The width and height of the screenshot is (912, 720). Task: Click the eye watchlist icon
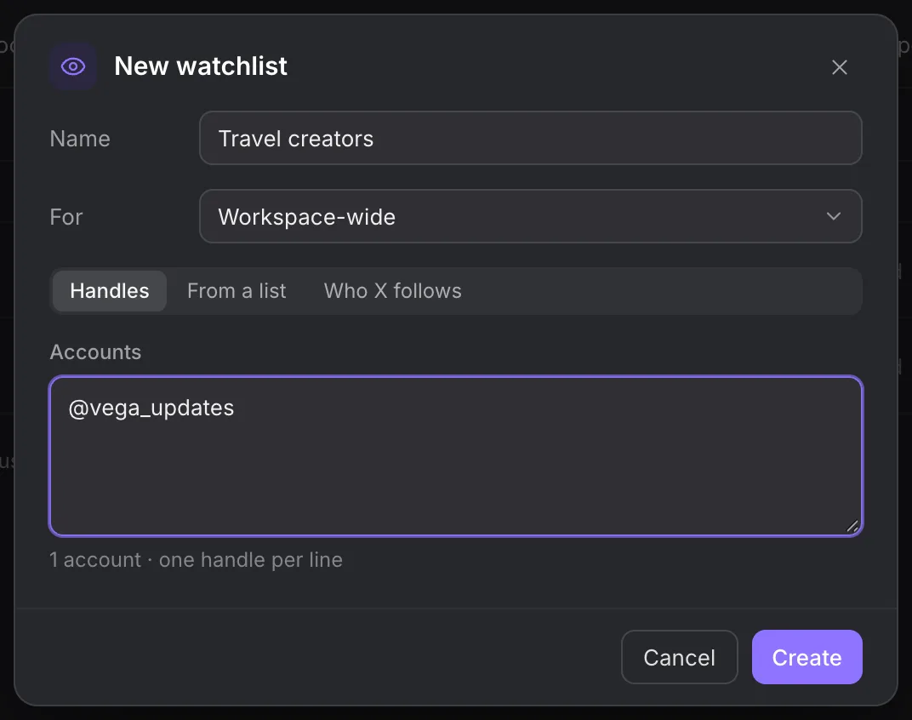click(72, 66)
